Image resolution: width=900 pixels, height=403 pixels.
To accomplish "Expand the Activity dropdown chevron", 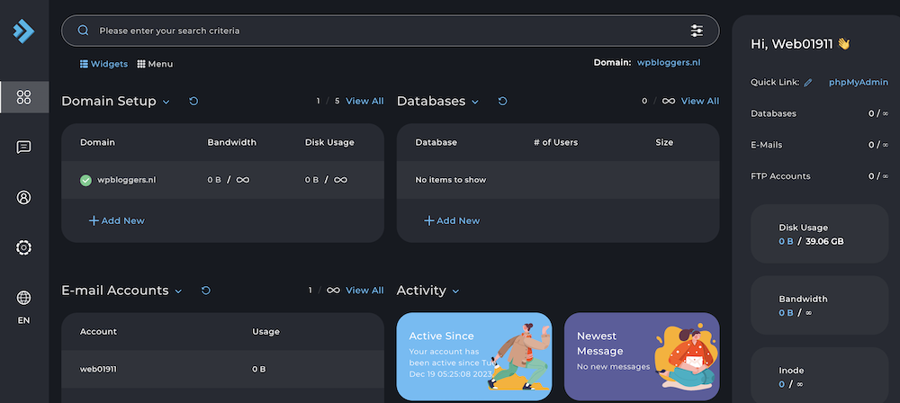I will point(455,291).
